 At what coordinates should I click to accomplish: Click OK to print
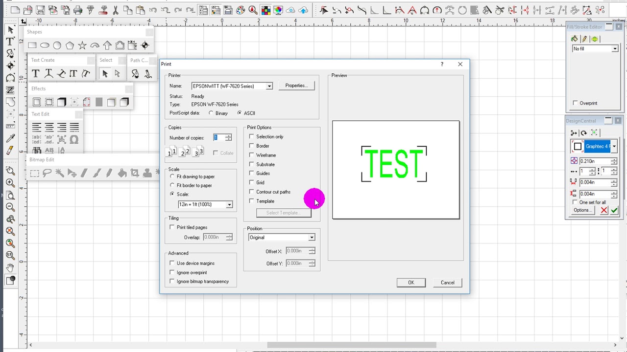411,283
